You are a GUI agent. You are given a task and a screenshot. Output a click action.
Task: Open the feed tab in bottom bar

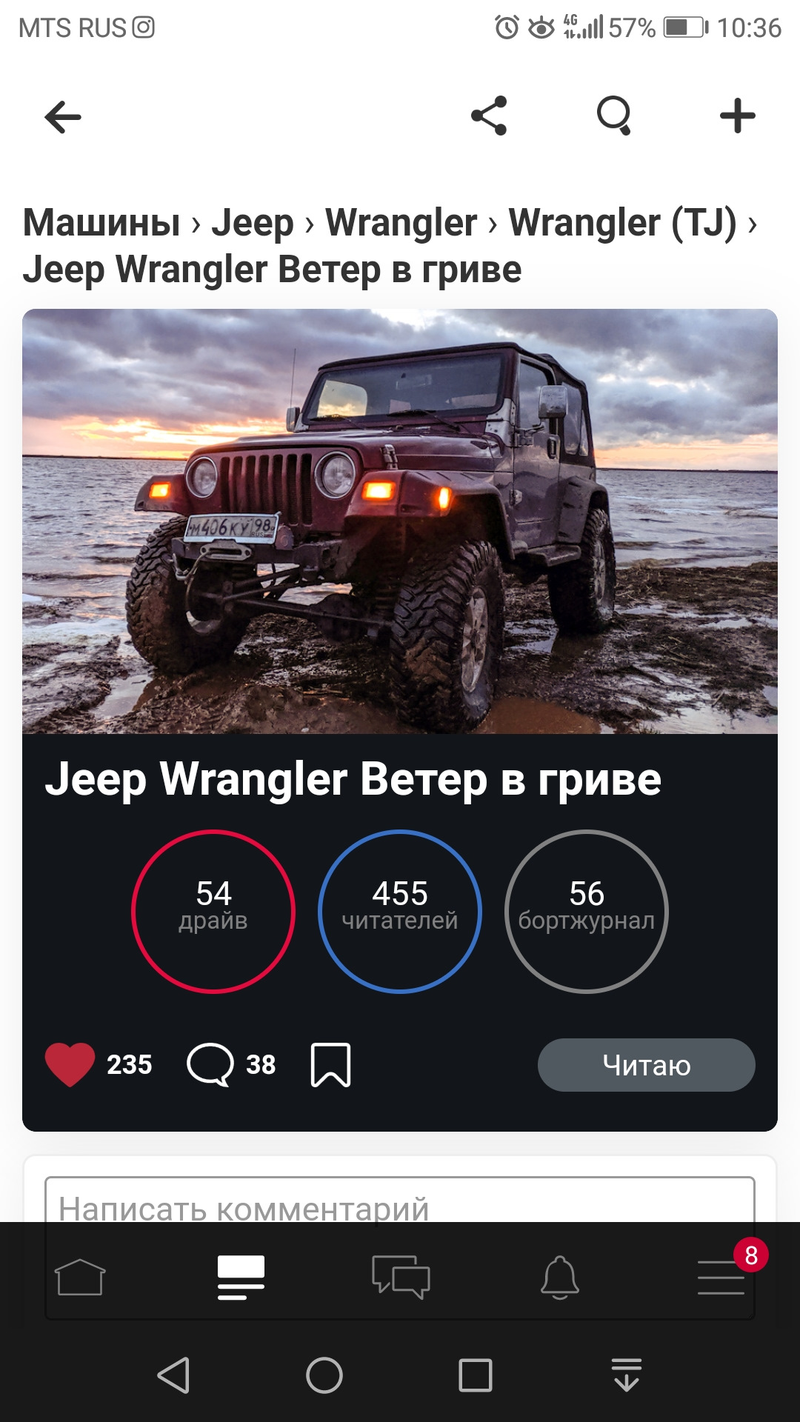click(241, 1277)
